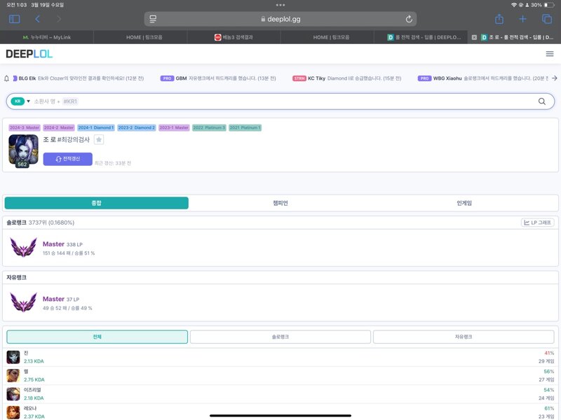The height and width of the screenshot is (420, 561).
Task: Select the 솔로랭크 champion filter tab
Action: (280, 337)
